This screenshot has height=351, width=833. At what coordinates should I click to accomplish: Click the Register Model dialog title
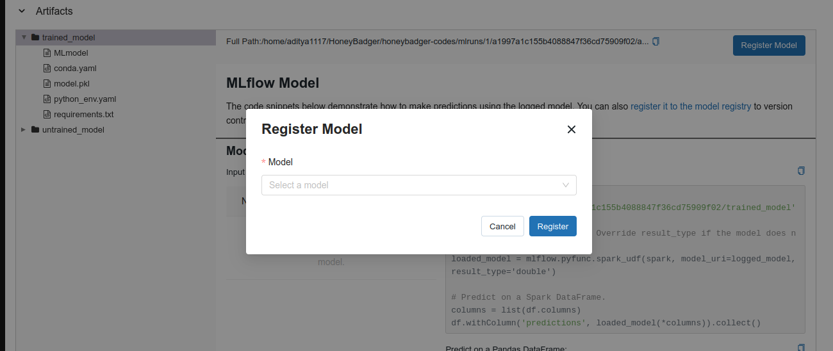click(312, 129)
